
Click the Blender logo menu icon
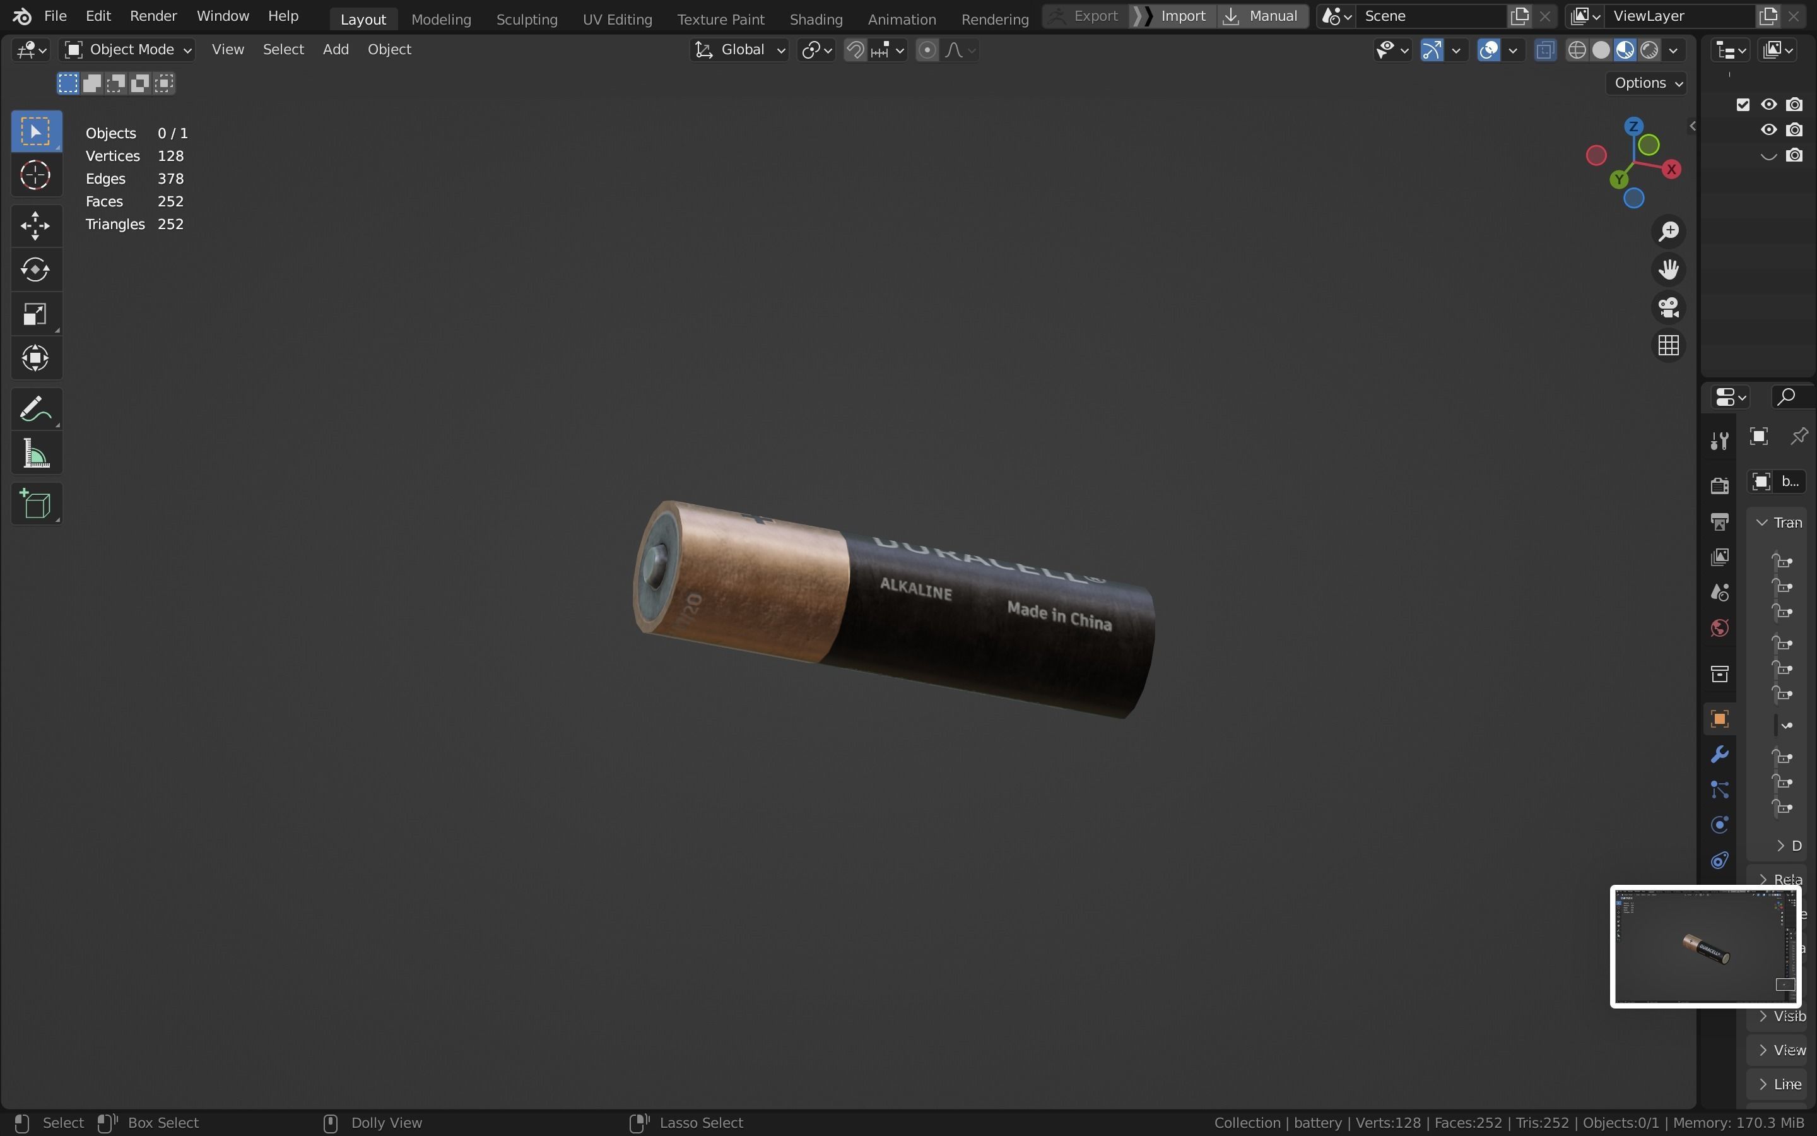[22, 16]
